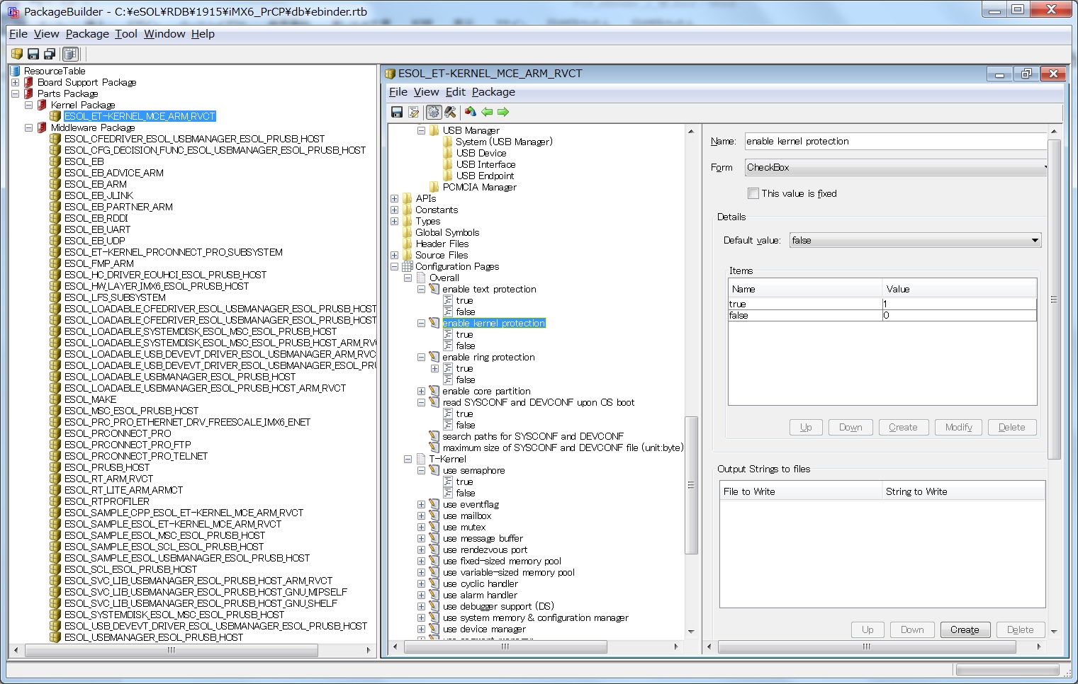Click the Modify button under Items

click(958, 427)
